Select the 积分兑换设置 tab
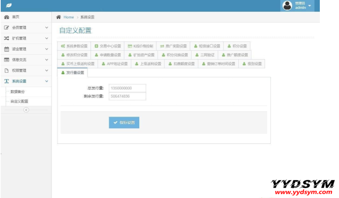 (175, 55)
